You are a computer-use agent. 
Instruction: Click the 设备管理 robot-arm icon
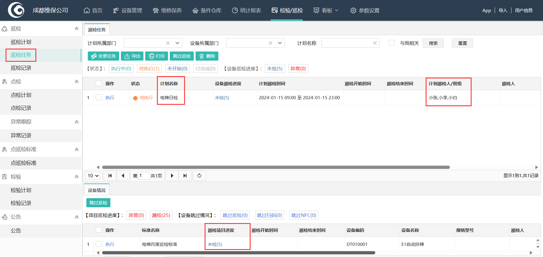116,11
